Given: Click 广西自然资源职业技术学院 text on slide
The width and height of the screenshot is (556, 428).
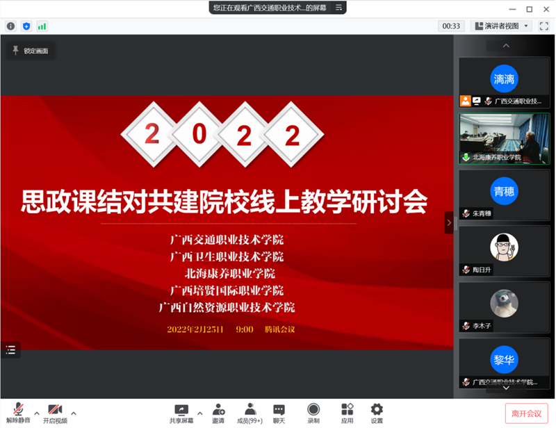Looking at the screenshot, I should 227,307.
